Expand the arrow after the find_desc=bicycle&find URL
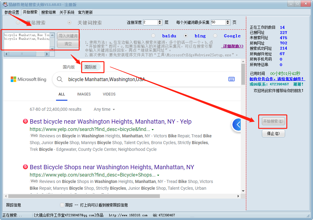The image size is (313, 220). 153,130
